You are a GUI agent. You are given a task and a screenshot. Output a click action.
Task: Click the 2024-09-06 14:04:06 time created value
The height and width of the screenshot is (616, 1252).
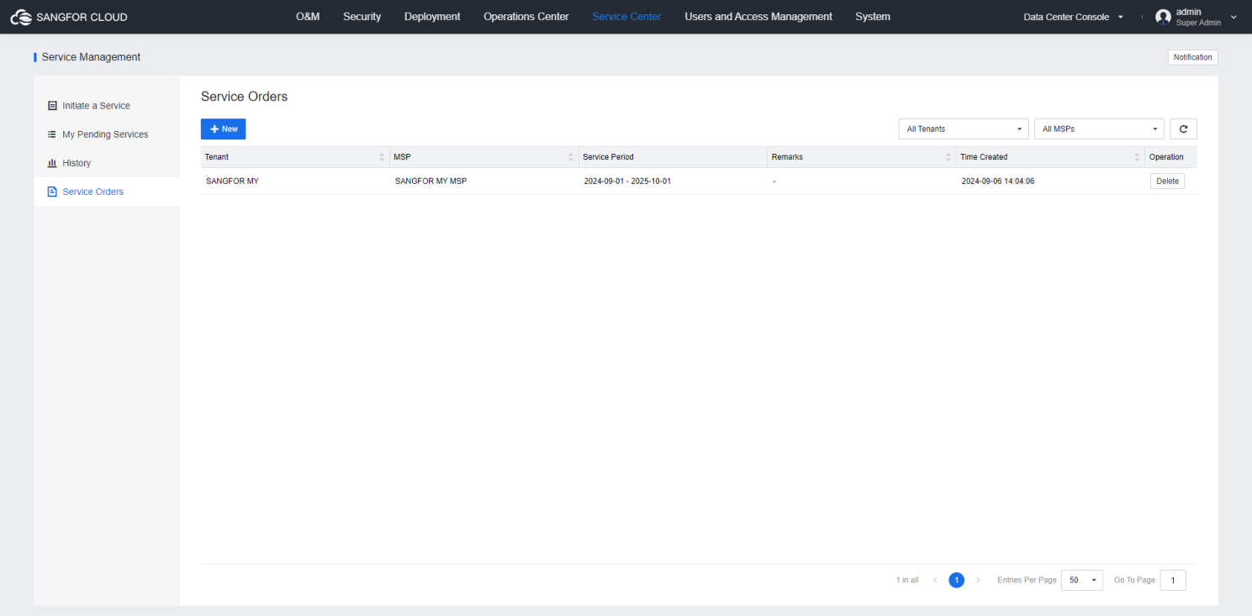(998, 181)
